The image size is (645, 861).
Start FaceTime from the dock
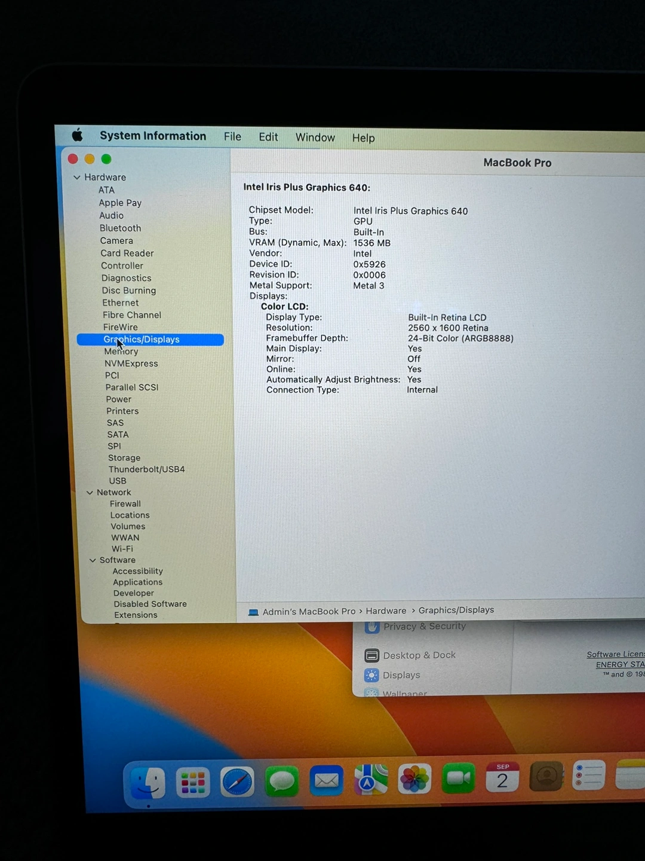[x=458, y=778]
